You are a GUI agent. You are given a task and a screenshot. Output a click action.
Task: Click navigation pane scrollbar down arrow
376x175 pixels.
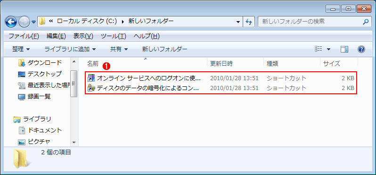pos(74,143)
